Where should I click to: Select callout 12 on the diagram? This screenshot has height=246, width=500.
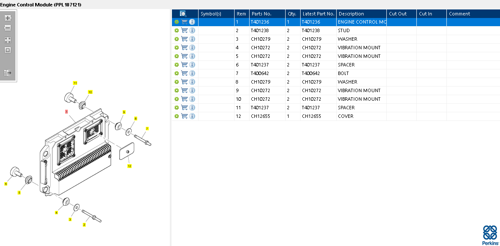(x=130, y=166)
